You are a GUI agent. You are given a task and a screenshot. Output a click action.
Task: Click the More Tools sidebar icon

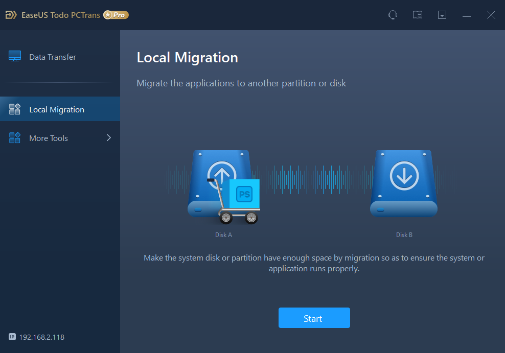pos(15,138)
